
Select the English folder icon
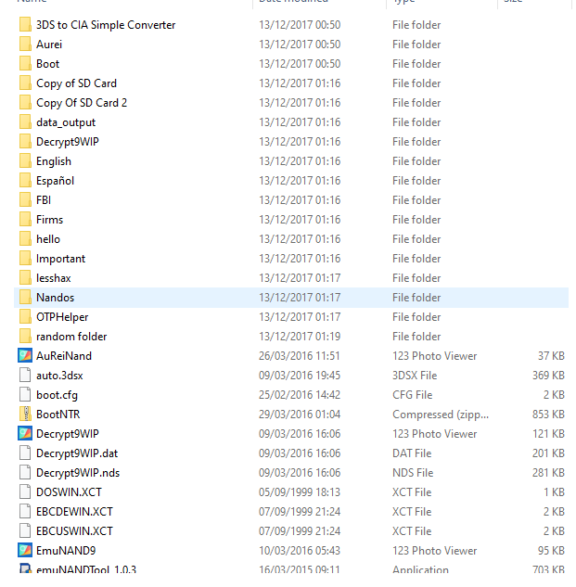25,161
